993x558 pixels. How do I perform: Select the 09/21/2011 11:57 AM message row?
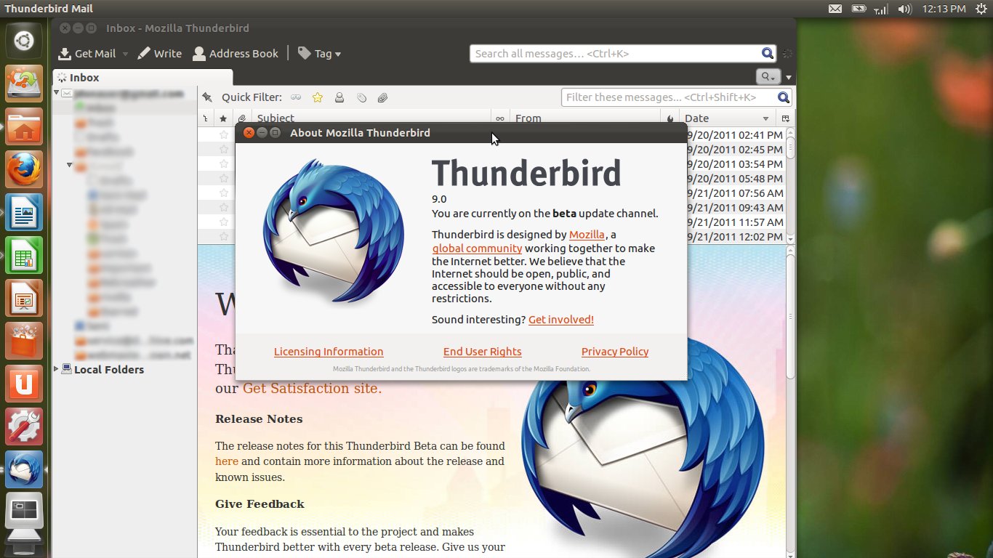click(x=491, y=222)
